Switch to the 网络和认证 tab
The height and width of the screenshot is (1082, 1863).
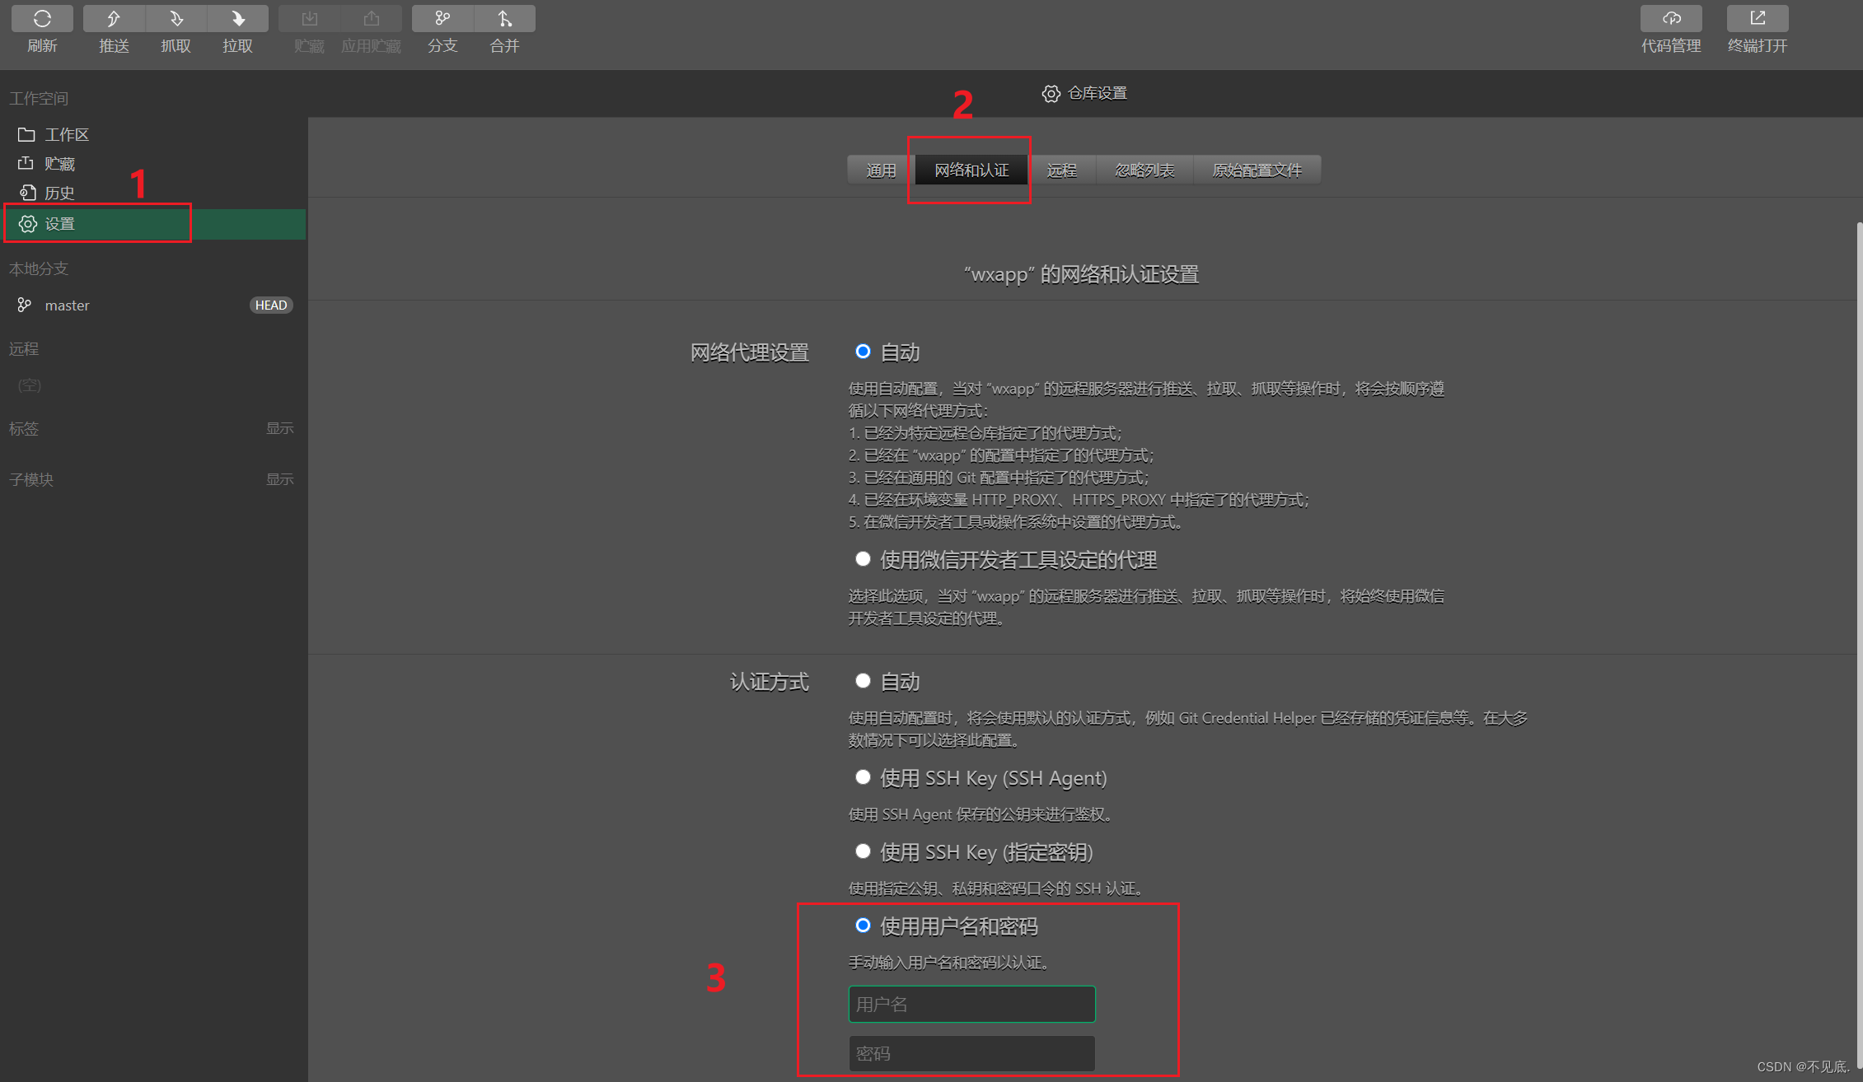click(971, 170)
